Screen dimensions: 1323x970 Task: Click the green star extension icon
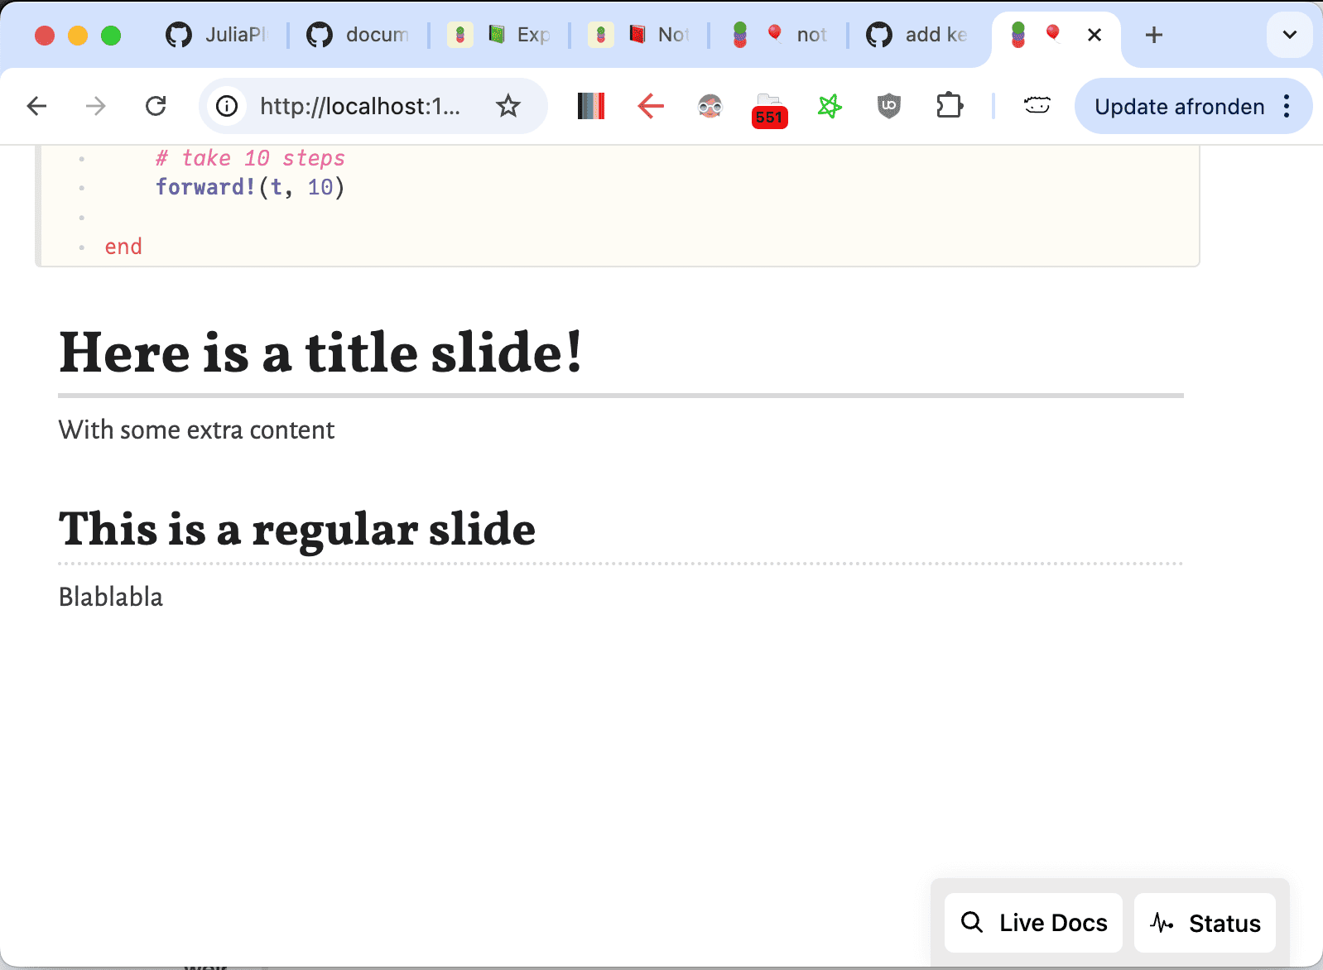(830, 106)
